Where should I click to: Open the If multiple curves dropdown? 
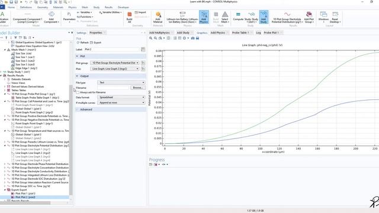coord(121,102)
